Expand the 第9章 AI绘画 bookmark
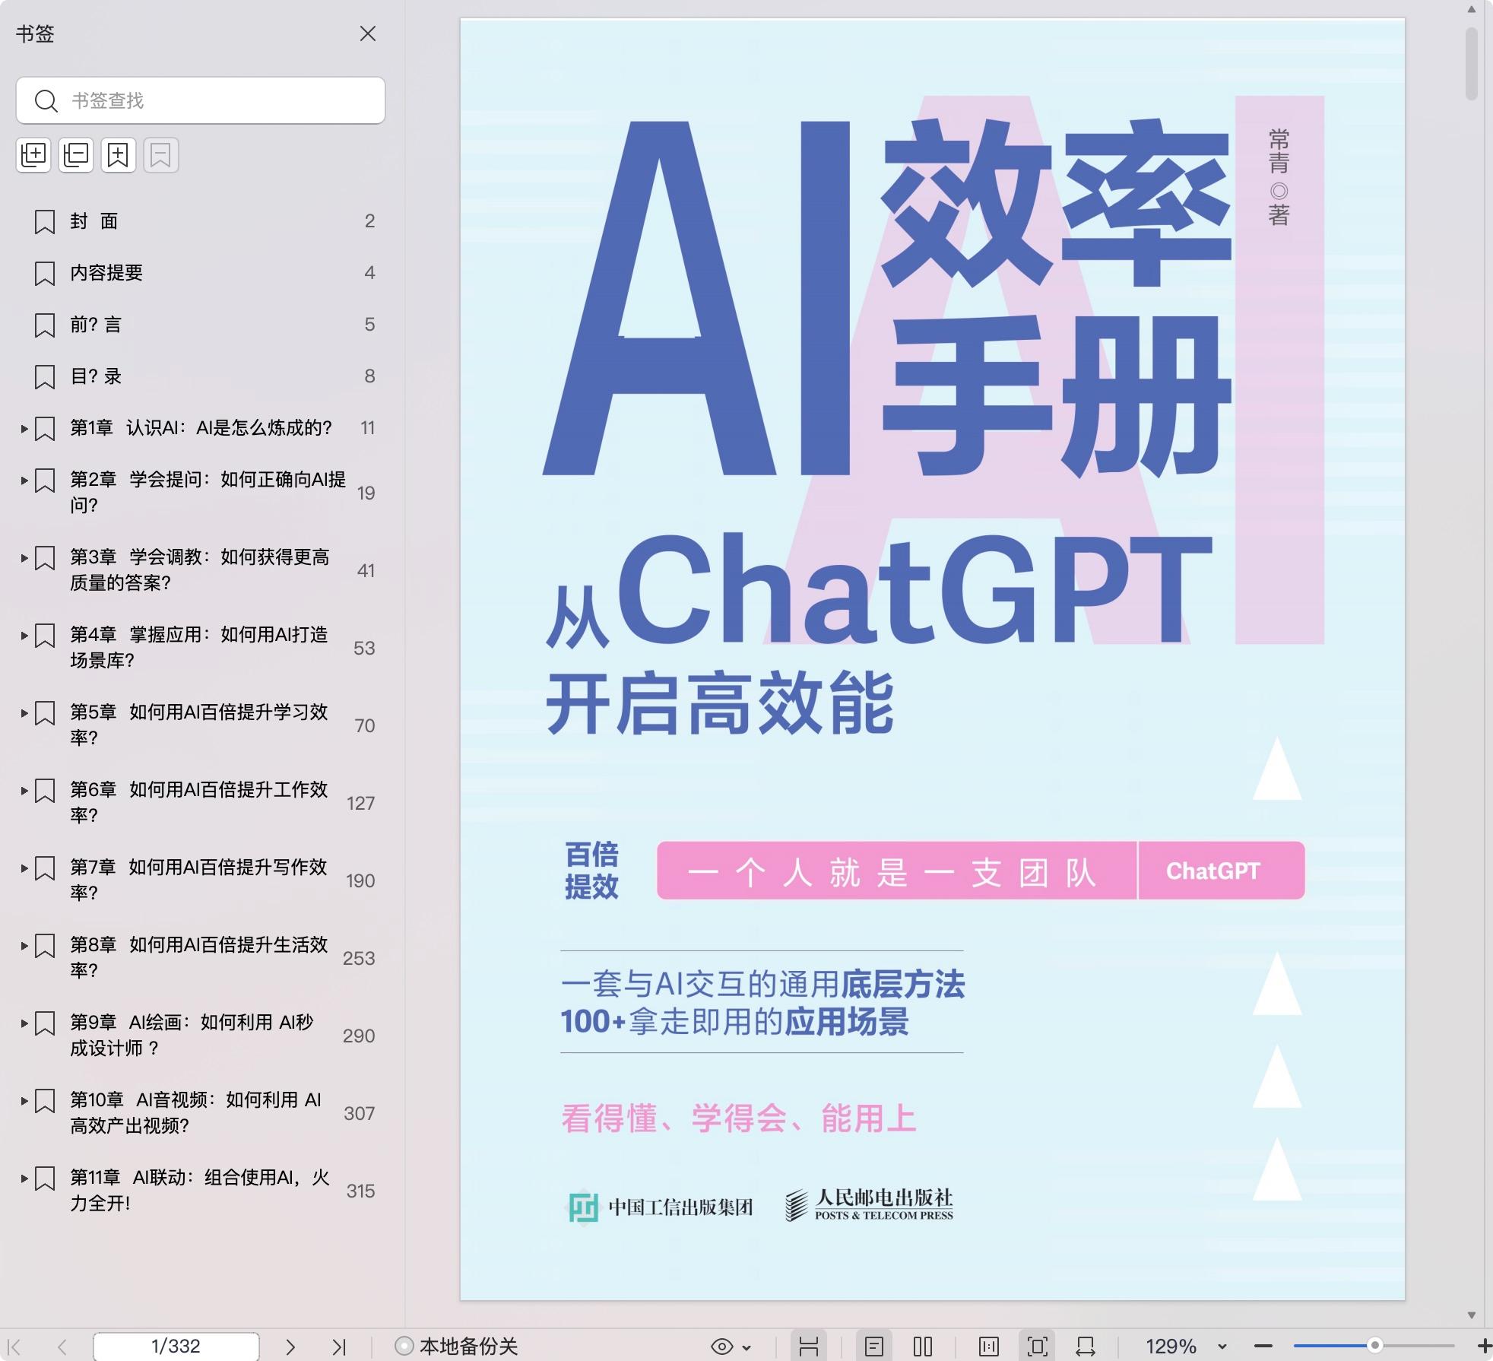 point(24,1023)
